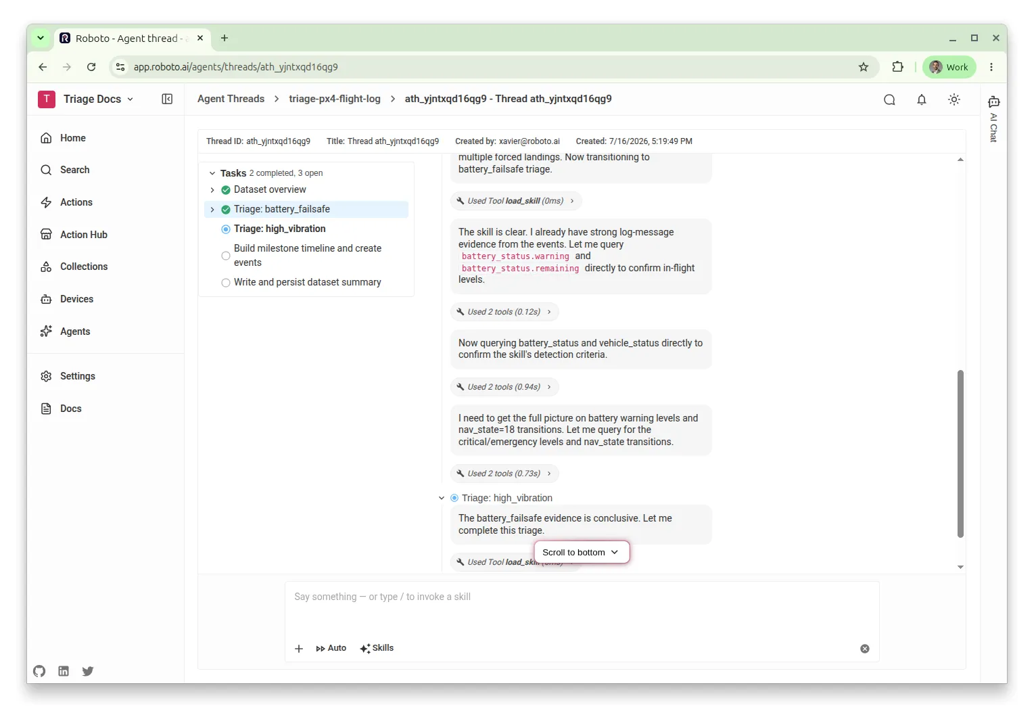The width and height of the screenshot is (1036, 713).
Task: Open the Skills picker
Action: pos(377,648)
